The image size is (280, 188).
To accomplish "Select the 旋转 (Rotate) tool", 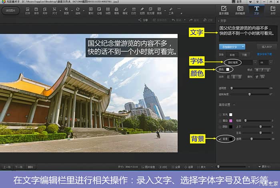I will (78, 10).
